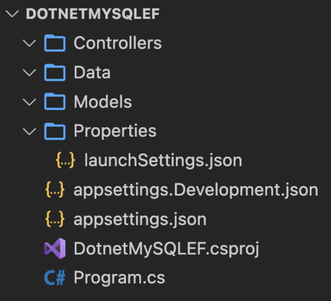Open DotnetMySQLEF.csproj project file
The height and width of the screenshot is (301, 331).
coord(166,249)
